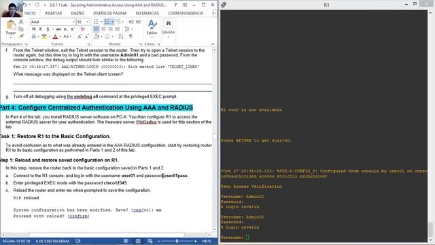
Task: Click the zoom slider handle
Action: point(177,241)
